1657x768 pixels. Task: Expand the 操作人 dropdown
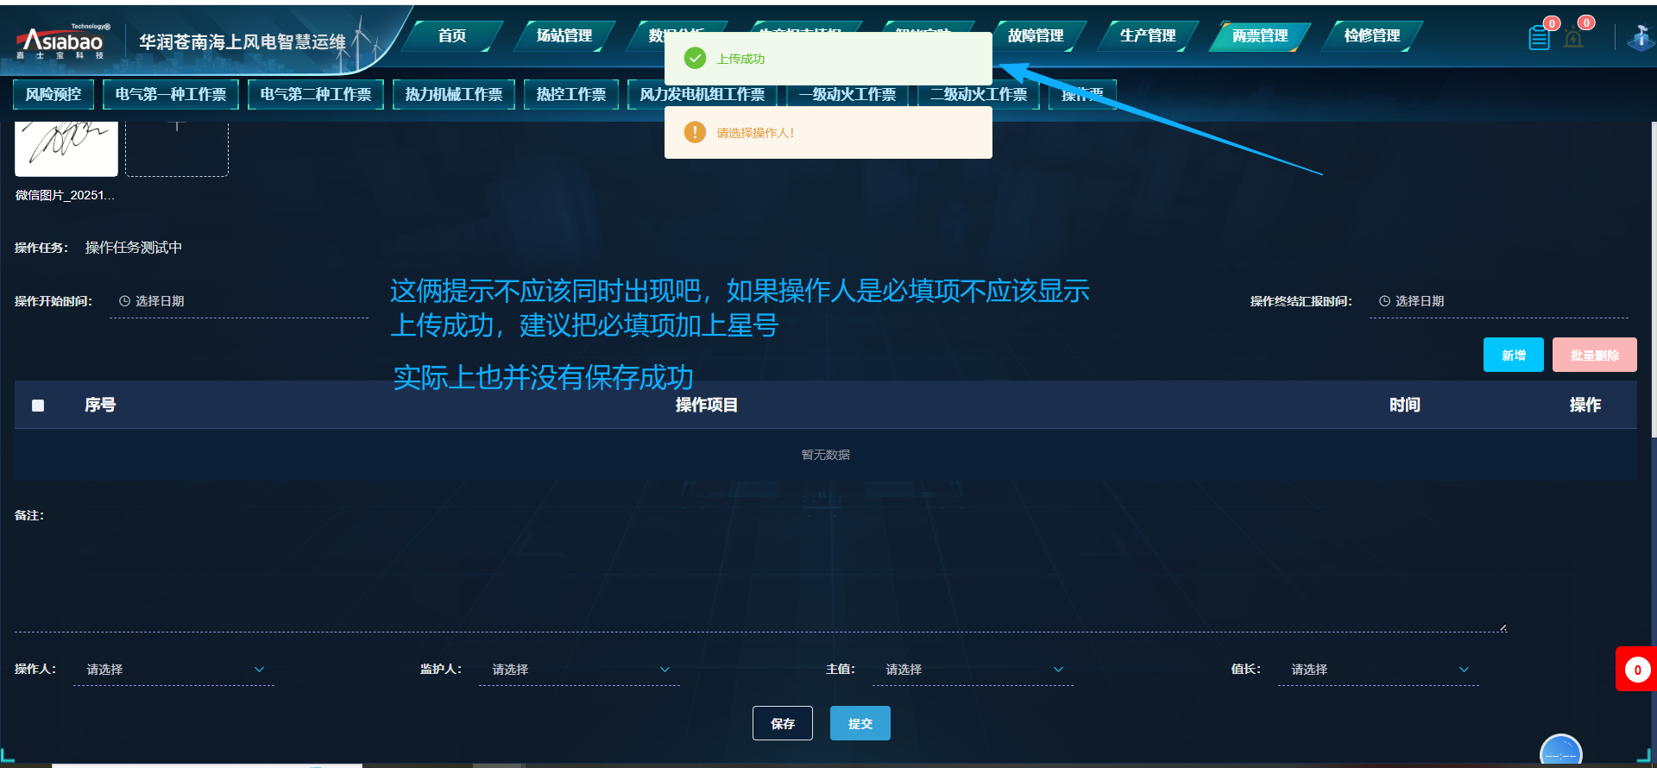point(173,670)
